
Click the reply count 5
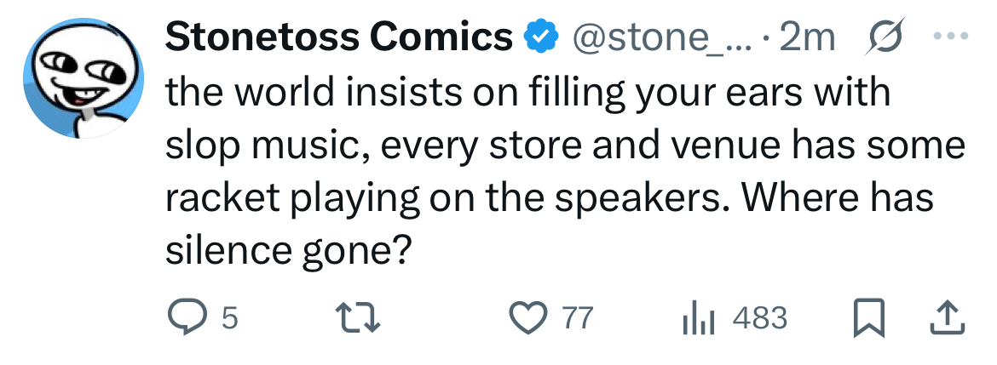pos(230,318)
